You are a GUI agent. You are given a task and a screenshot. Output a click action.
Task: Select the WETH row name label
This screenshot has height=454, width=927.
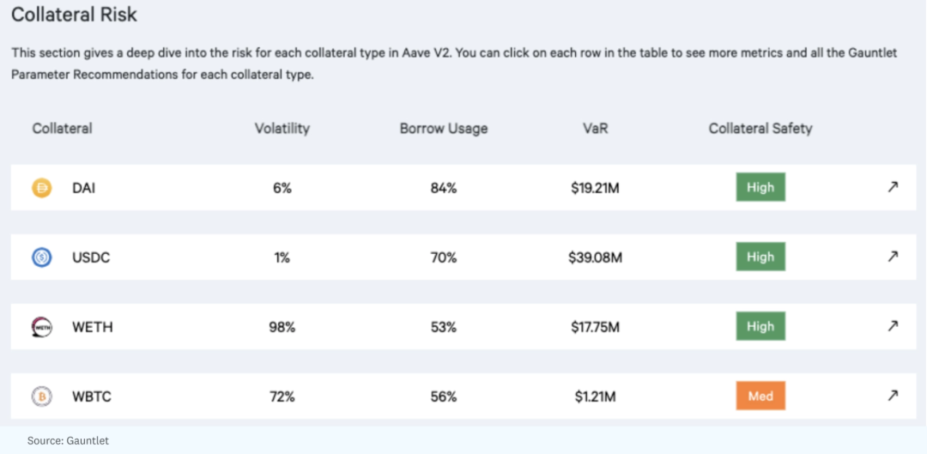(93, 327)
